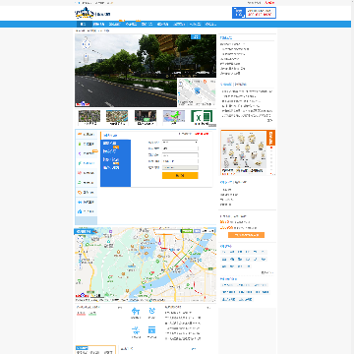
Task: Open the satellite map thumbnail
Action: (x=89, y=117)
